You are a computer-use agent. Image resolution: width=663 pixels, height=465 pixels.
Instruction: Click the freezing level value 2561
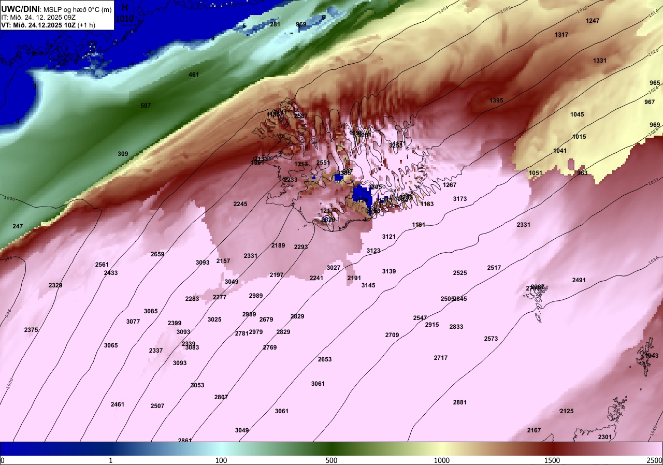102,265
